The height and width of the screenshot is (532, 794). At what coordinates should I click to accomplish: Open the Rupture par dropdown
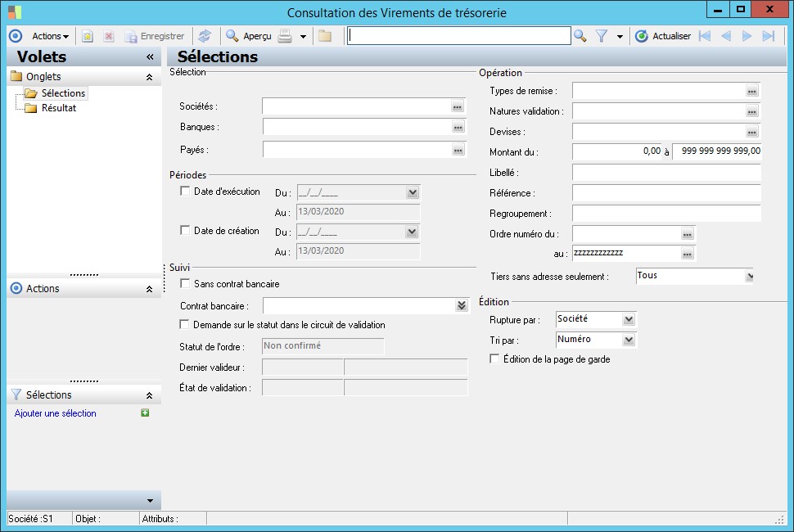click(628, 319)
